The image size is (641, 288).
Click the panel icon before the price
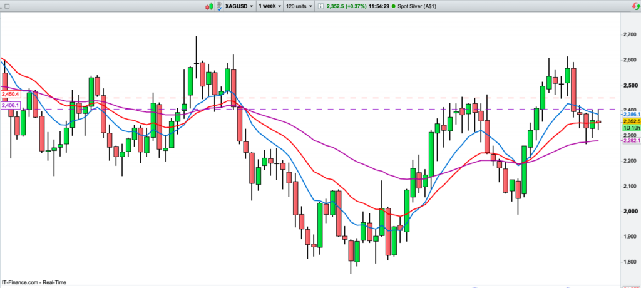coord(321,6)
